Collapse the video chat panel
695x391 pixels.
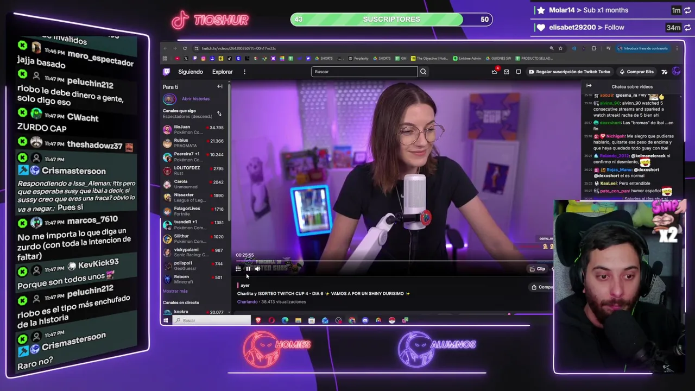click(589, 86)
